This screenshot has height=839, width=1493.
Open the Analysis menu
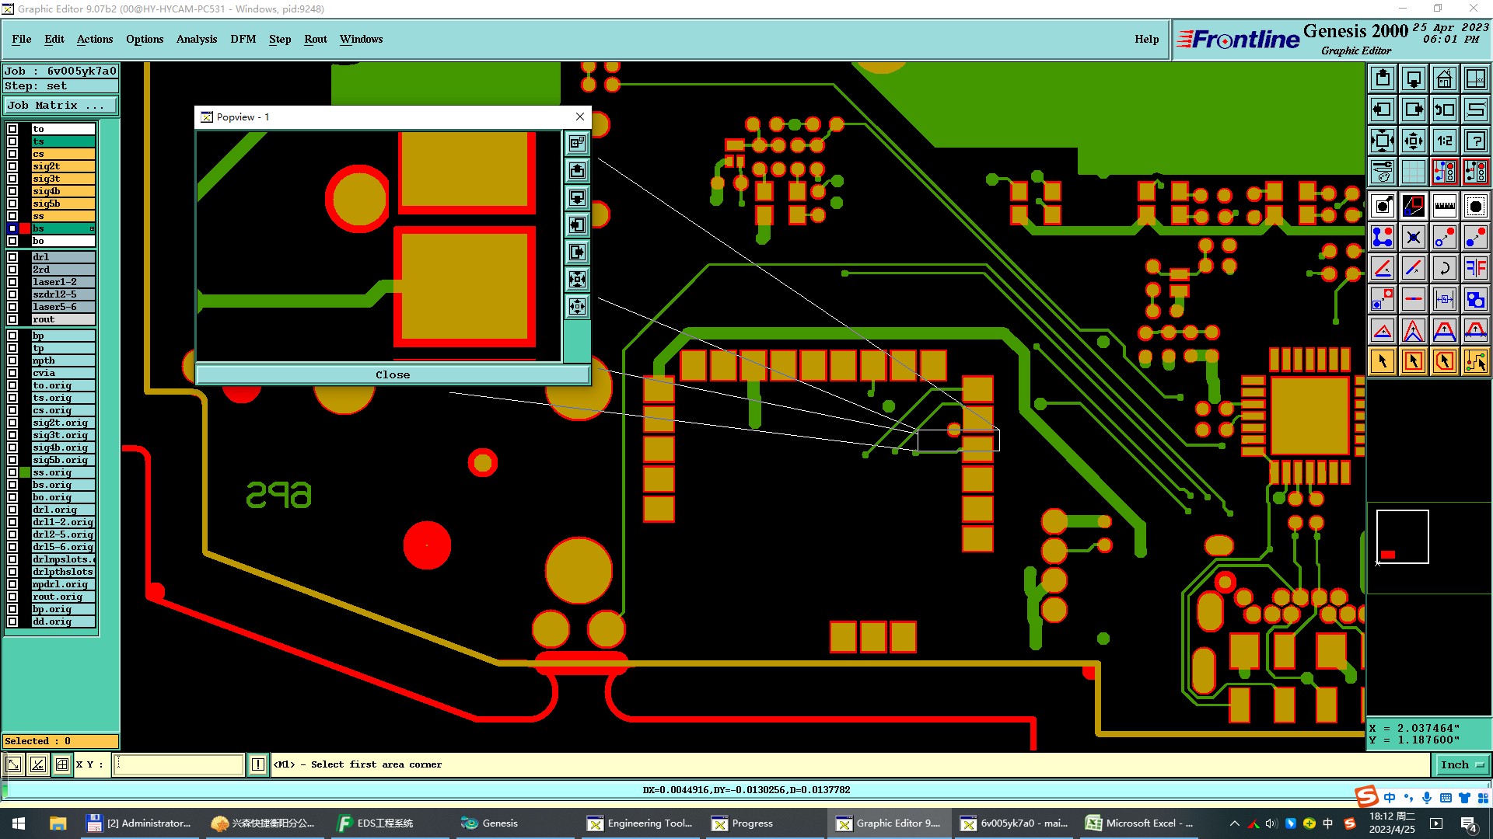(x=196, y=39)
